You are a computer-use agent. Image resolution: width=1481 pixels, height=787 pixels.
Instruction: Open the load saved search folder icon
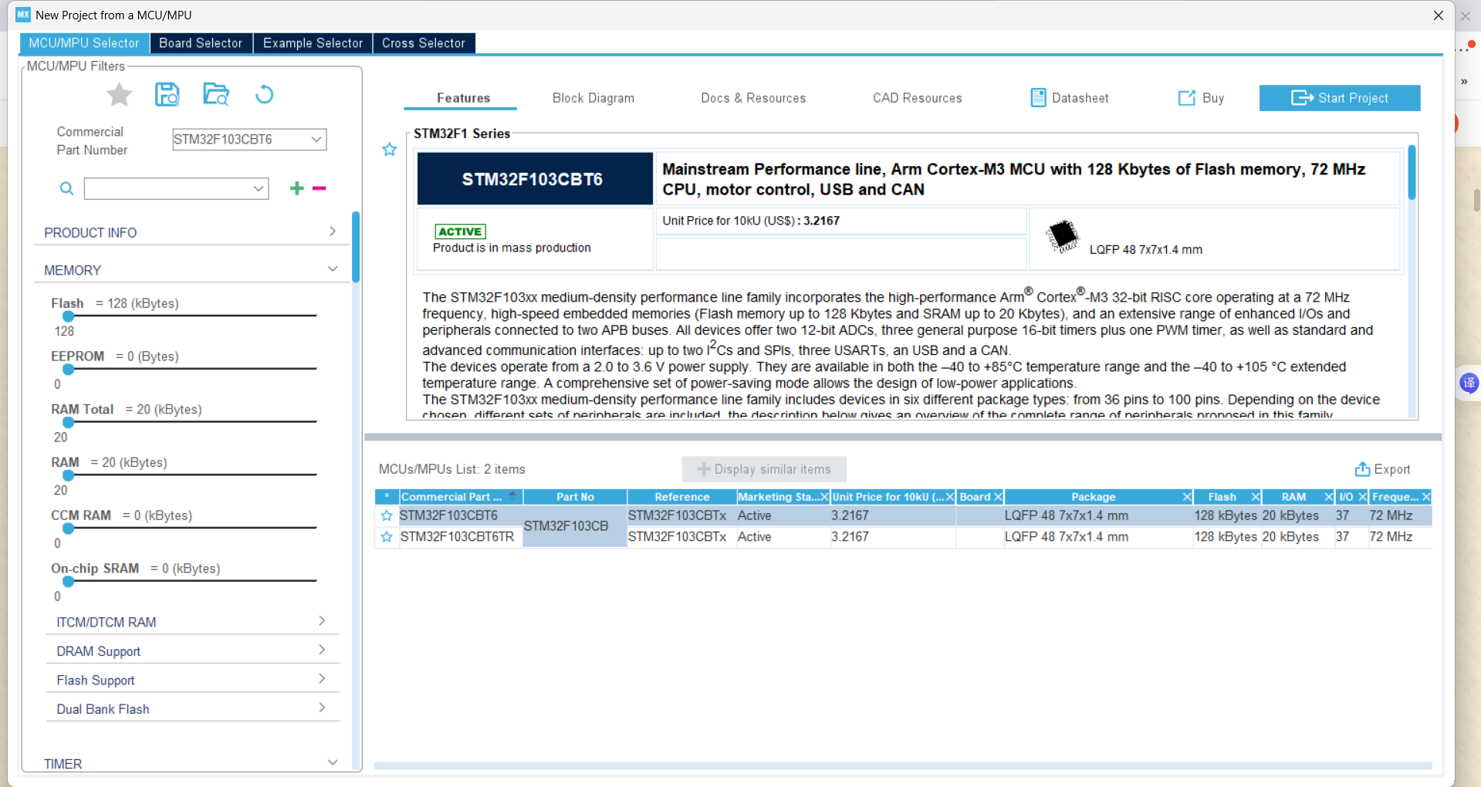216,94
